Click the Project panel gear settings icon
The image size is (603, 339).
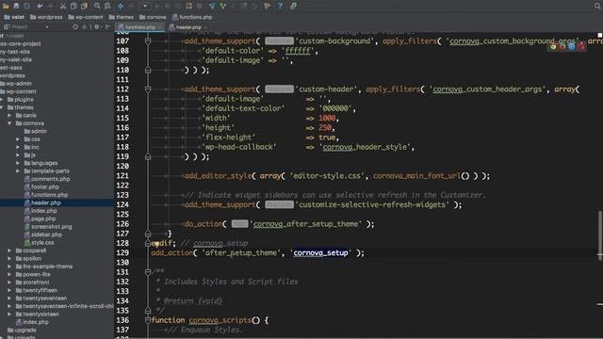pyautogui.click(x=96, y=27)
